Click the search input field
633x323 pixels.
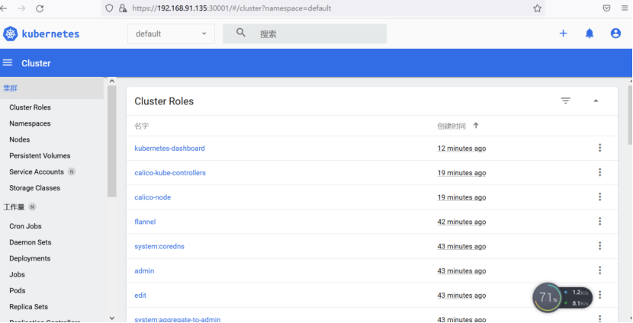click(x=305, y=34)
